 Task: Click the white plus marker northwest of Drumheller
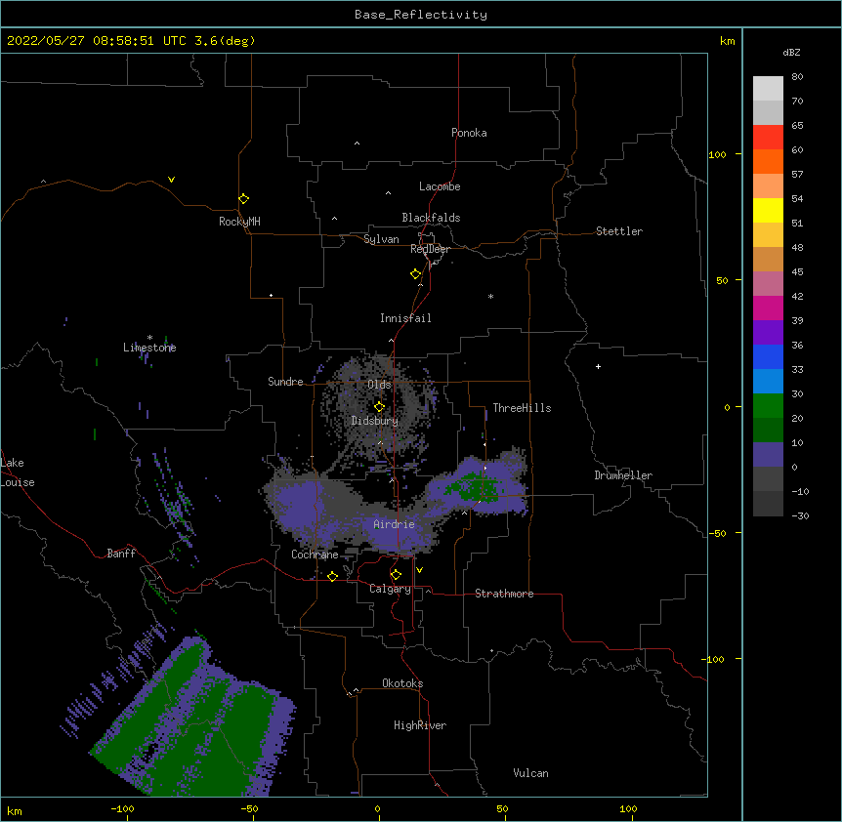(x=598, y=366)
